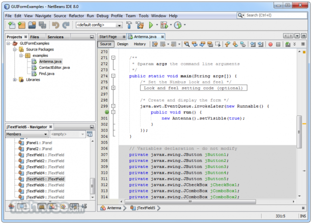Click the Open Project icon
Image resolution: width=312 pixels, height=224 pixels.
pyautogui.click(x=32, y=25)
